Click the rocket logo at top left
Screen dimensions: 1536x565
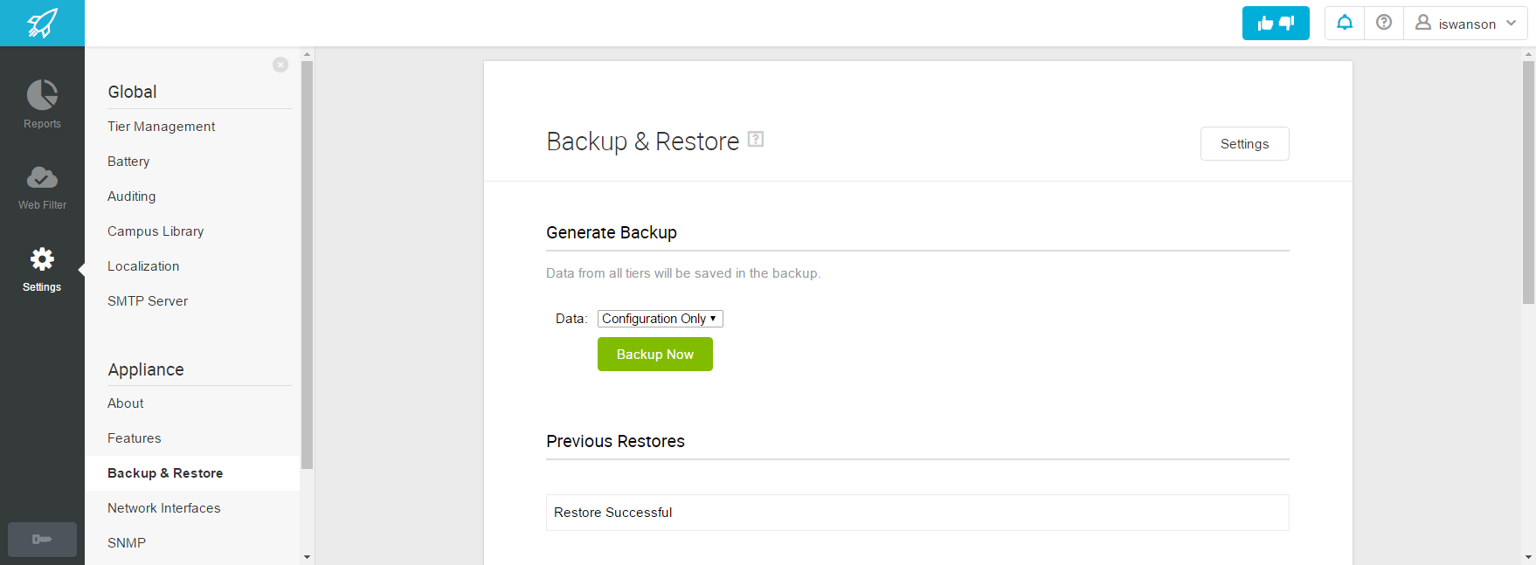coord(42,23)
